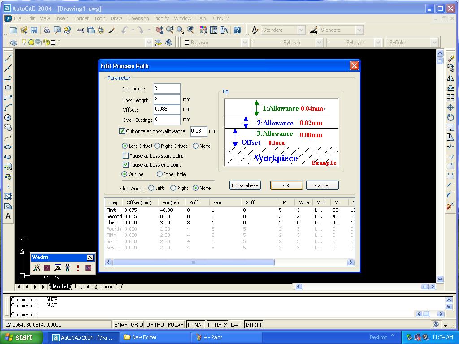The image size is (459, 344).
Task: Click the Cancel button in dialog
Action: point(322,185)
